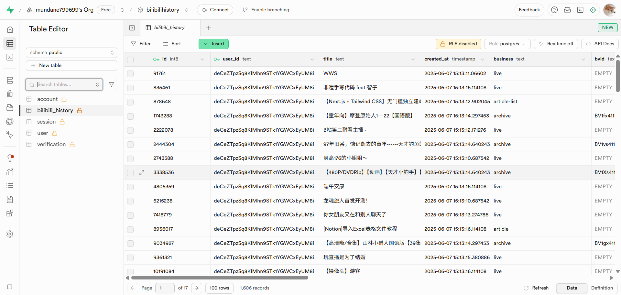The width and height of the screenshot is (621, 295).
Task: Collapse the table list side panel
Action: click(132, 28)
